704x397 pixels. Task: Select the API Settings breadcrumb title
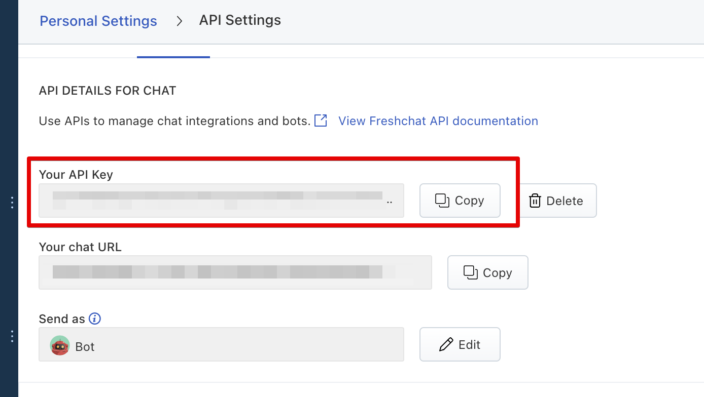240,20
